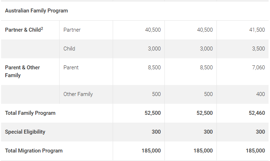Click the 41,500 Partner value
The height and width of the screenshot is (161, 270).
click(257, 30)
